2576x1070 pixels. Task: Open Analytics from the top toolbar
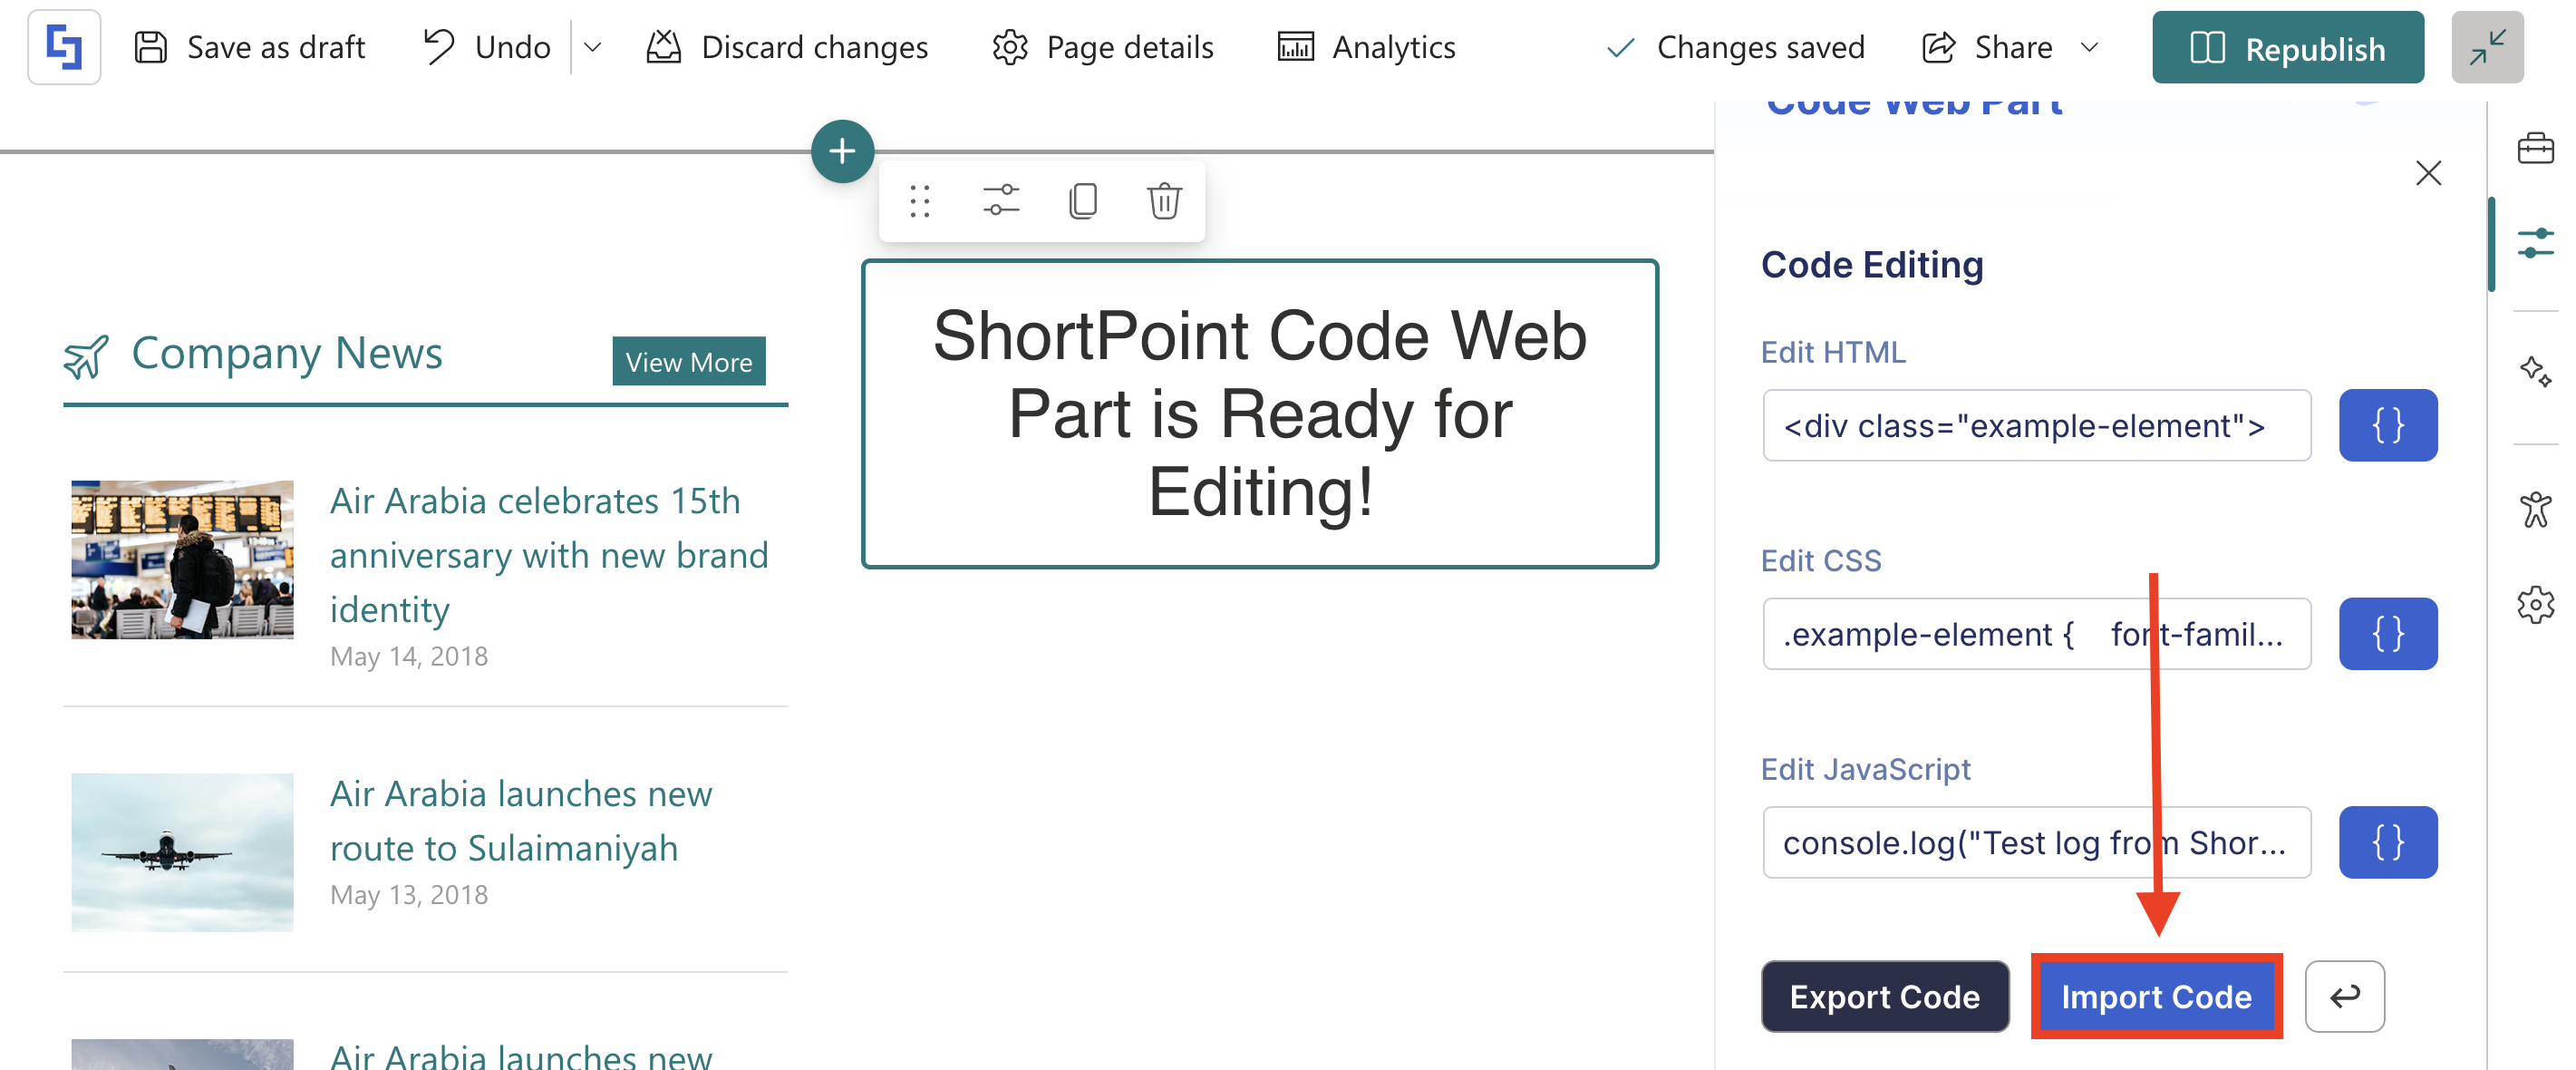[x=1366, y=47]
